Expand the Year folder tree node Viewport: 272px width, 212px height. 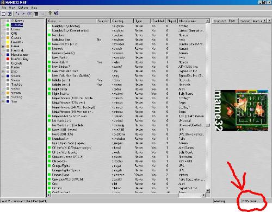3,101
